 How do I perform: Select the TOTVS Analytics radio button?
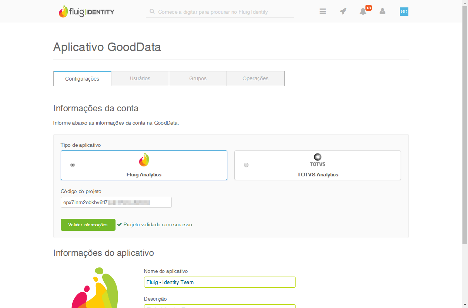pos(246,165)
